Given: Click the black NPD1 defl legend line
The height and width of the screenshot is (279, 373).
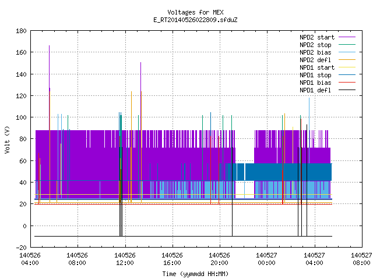Looking at the screenshot, I should coord(347,90).
